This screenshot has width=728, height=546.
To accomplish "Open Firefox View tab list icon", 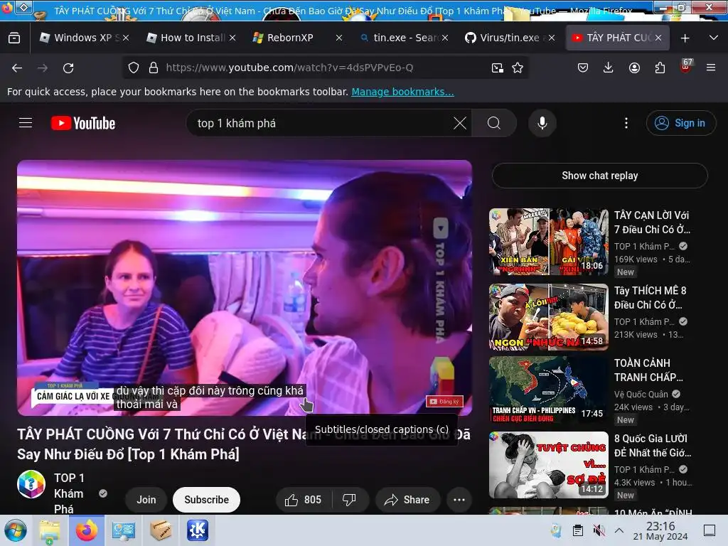I will click(14, 38).
